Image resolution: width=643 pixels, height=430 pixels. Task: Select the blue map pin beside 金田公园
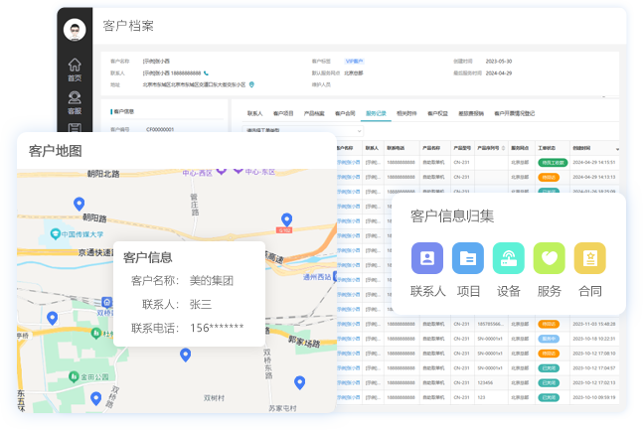point(96,398)
